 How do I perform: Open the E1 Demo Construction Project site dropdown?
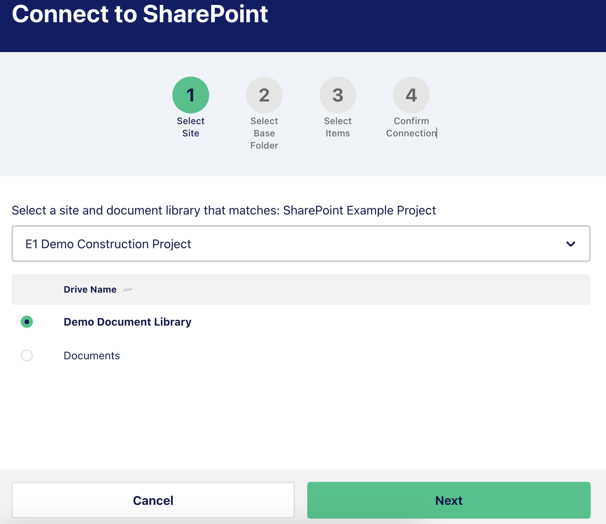pos(301,244)
